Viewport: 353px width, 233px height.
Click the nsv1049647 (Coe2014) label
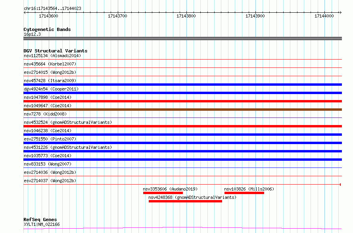coord(48,106)
